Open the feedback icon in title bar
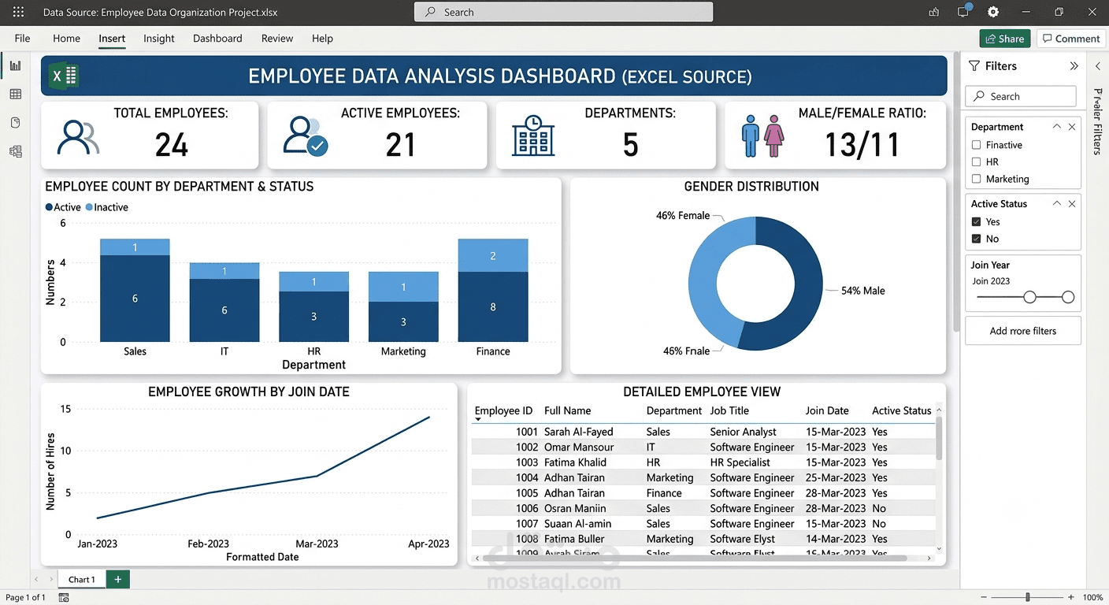Viewport: 1109px width, 605px height. [934, 13]
